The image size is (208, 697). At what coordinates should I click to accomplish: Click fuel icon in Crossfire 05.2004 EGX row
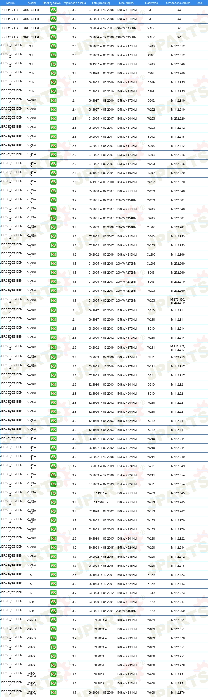[x=53, y=19]
